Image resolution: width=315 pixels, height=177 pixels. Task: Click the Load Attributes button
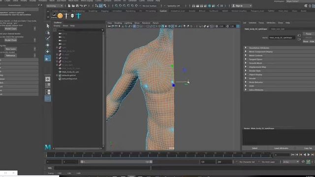click(281, 148)
